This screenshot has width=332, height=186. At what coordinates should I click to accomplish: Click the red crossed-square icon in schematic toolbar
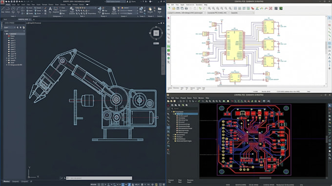(x=270, y=8)
